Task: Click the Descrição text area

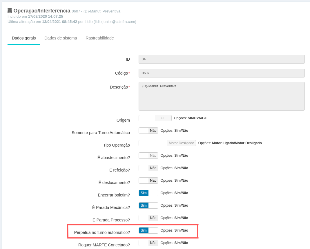Action: tap(221, 96)
